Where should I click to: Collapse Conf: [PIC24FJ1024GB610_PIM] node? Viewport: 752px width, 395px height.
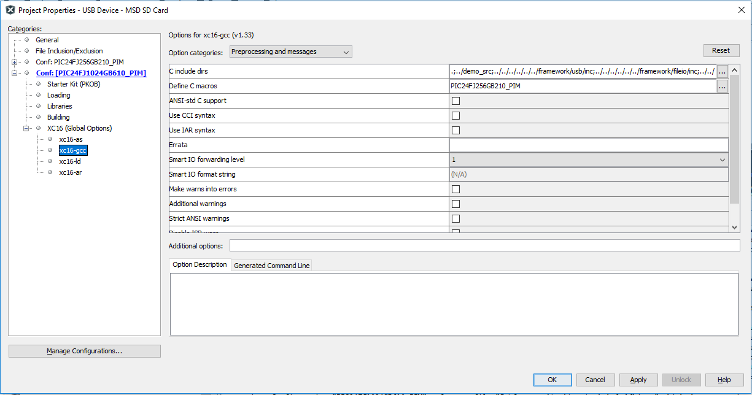pos(15,73)
